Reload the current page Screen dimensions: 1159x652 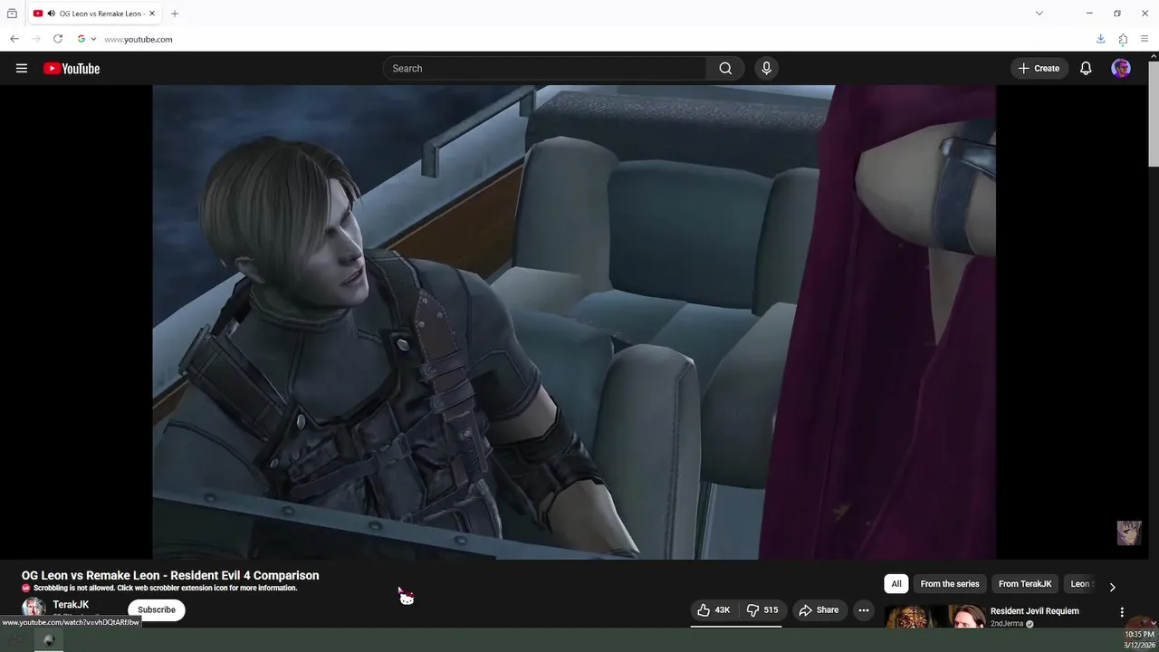tap(58, 39)
